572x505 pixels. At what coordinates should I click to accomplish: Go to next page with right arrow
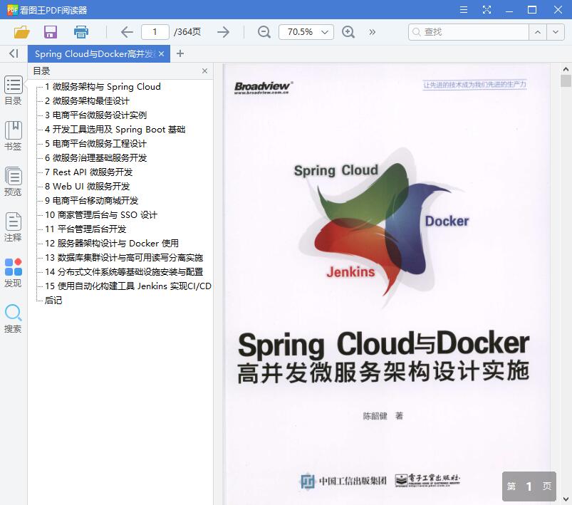(x=223, y=32)
